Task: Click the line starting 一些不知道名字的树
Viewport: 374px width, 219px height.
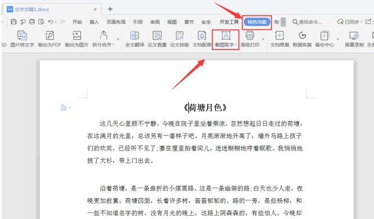Action: point(195,213)
